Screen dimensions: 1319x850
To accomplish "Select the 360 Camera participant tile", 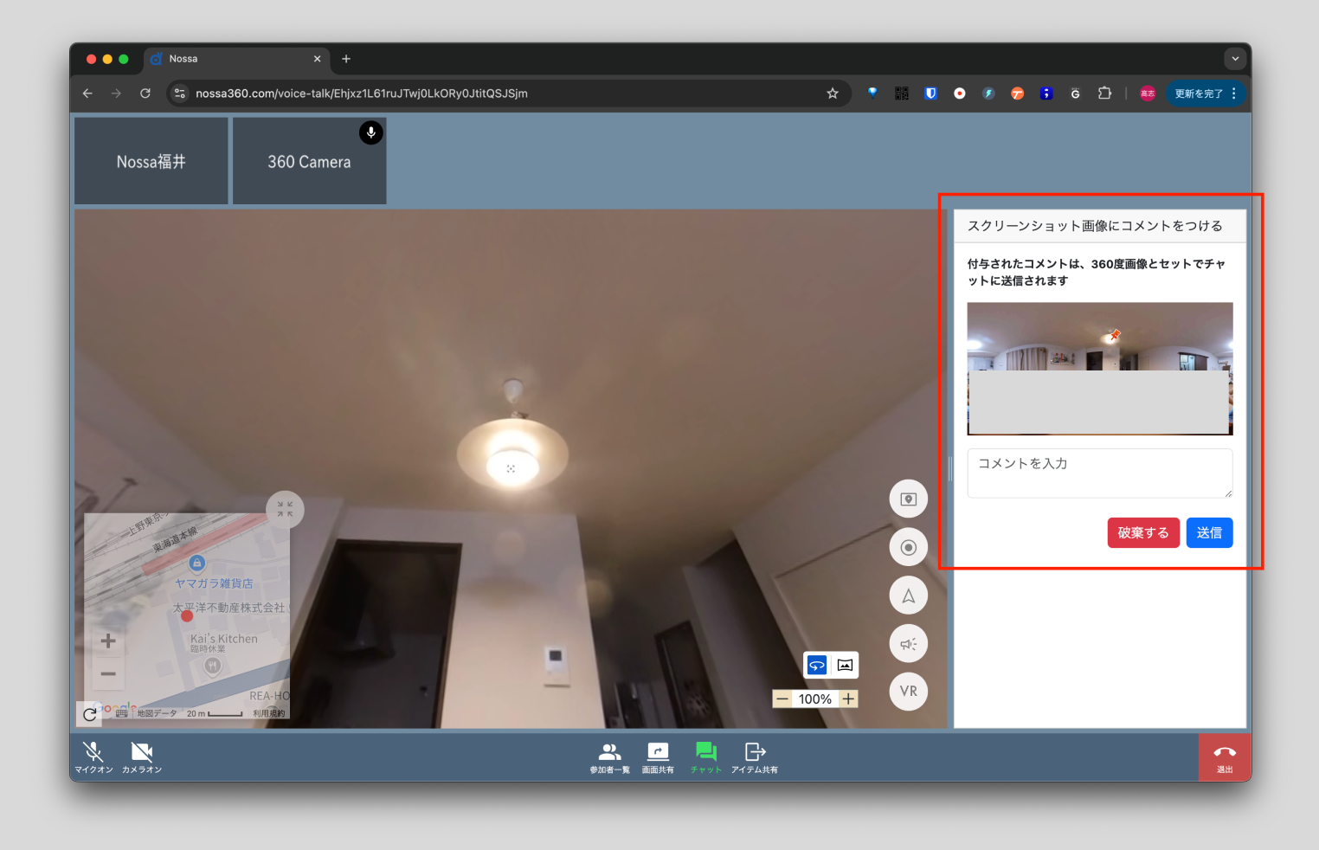I will coord(309,161).
